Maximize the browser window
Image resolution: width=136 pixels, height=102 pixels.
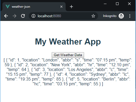(x=117, y=4)
